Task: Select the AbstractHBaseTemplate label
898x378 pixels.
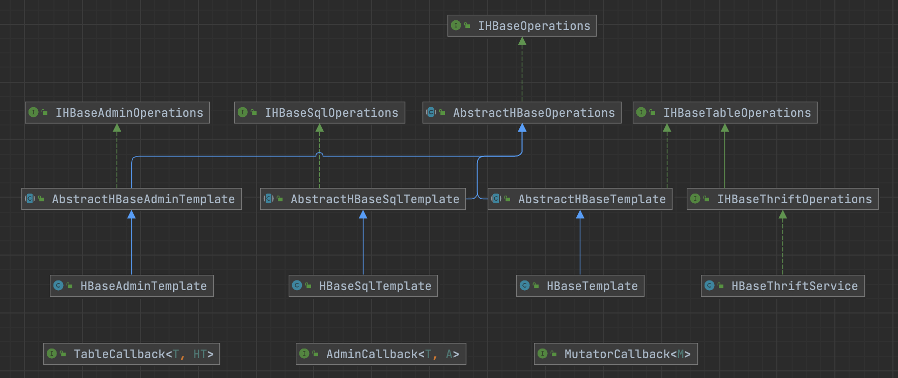Action: tap(592, 199)
